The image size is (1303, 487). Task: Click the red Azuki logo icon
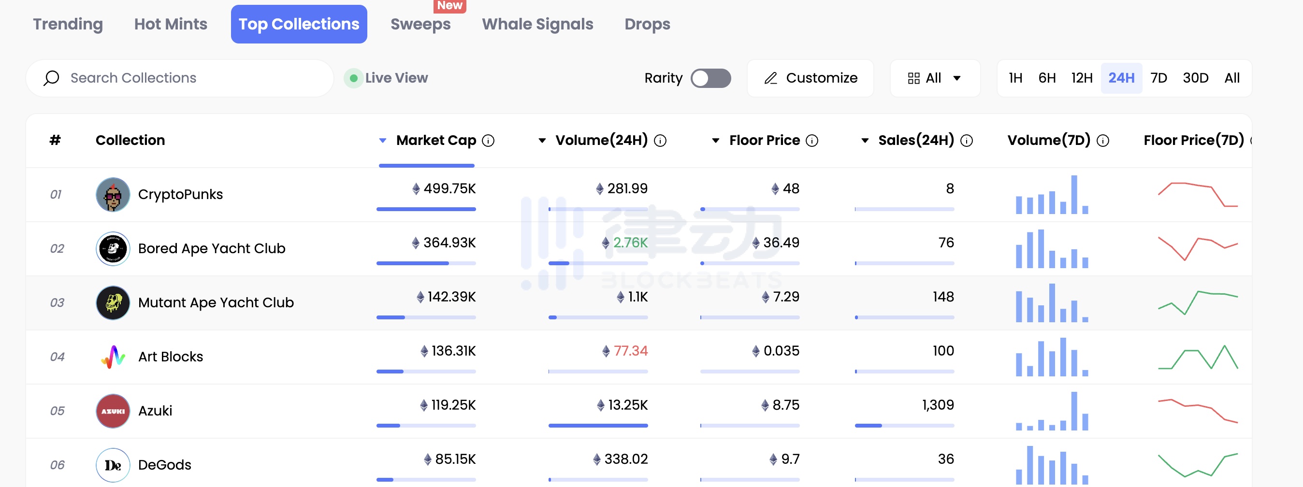click(113, 411)
